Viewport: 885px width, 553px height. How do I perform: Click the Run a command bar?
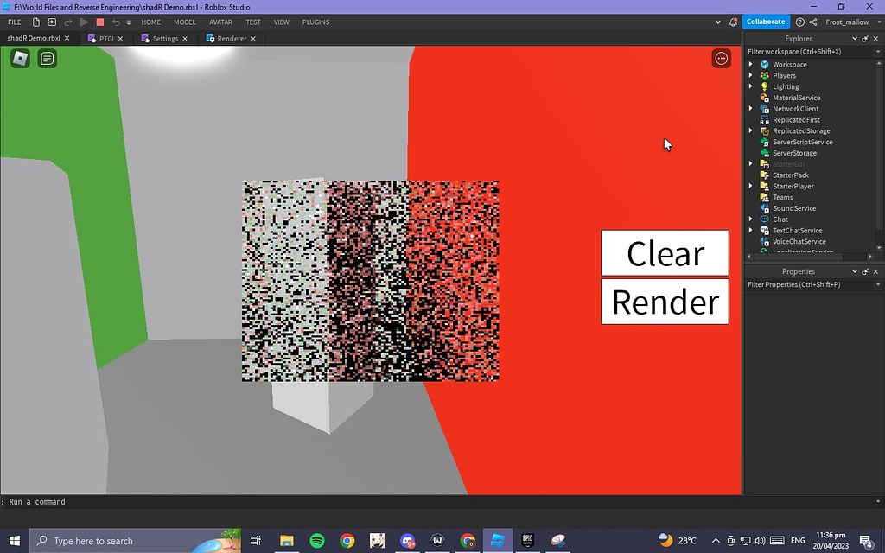pos(39,501)
